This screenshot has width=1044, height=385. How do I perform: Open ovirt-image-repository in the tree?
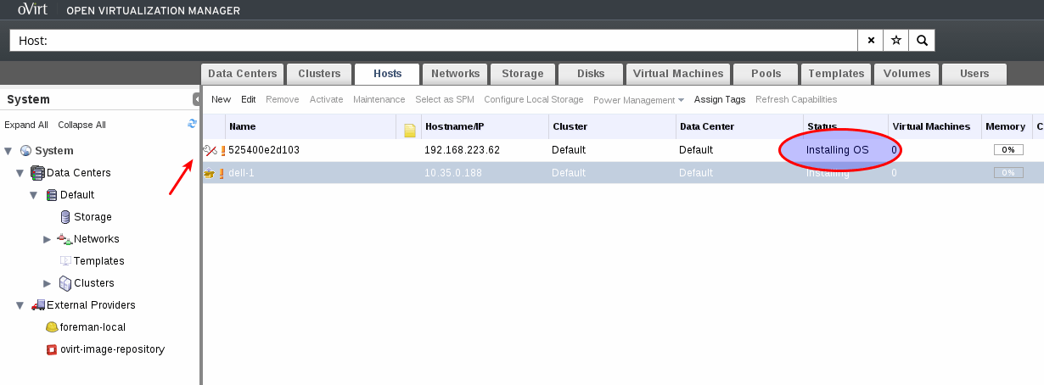click(119, 349)
